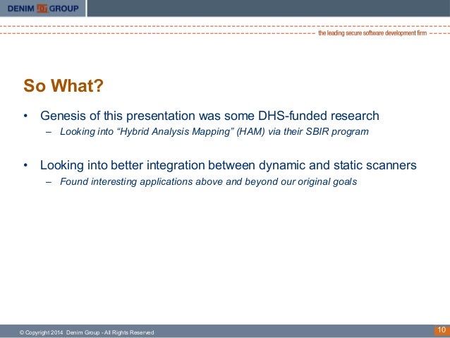Click the slide number 10 badge

click(x=442, y=330)
